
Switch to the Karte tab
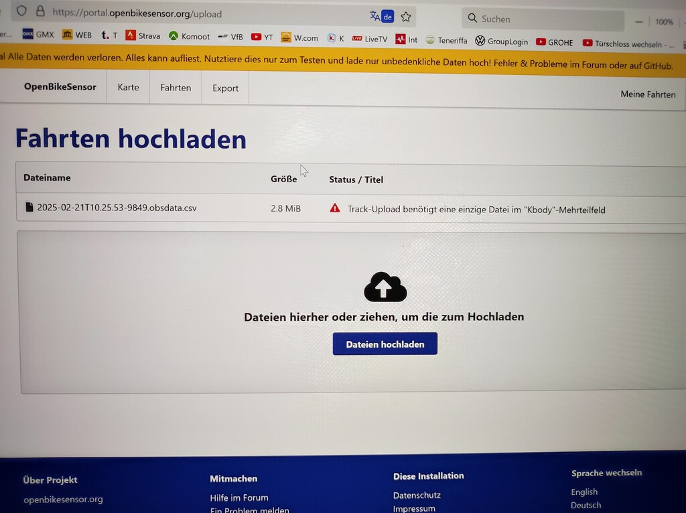tap(128, 87)
